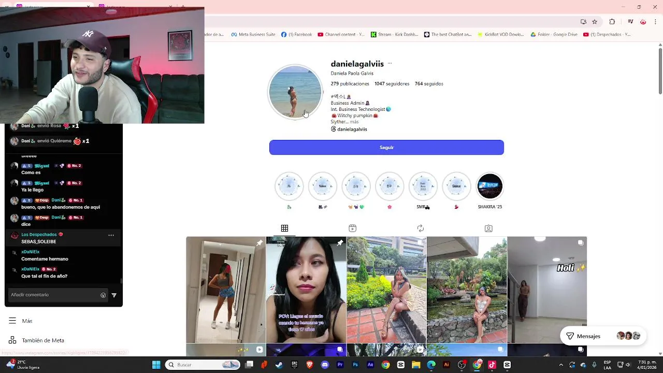Open the Mensajes floating button
663x373 pixels.
(x=602, y=336)
